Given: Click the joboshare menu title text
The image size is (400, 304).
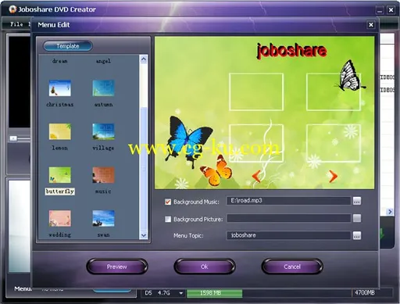Looking at the screenshot, I should (x=291, y=51).
